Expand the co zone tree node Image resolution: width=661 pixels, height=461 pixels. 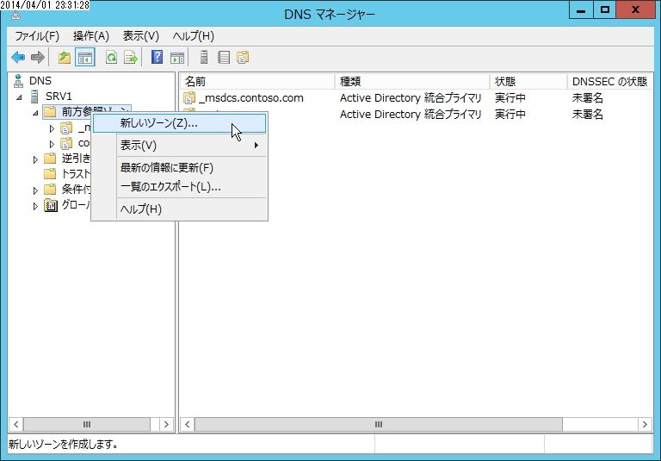[52, 144]
